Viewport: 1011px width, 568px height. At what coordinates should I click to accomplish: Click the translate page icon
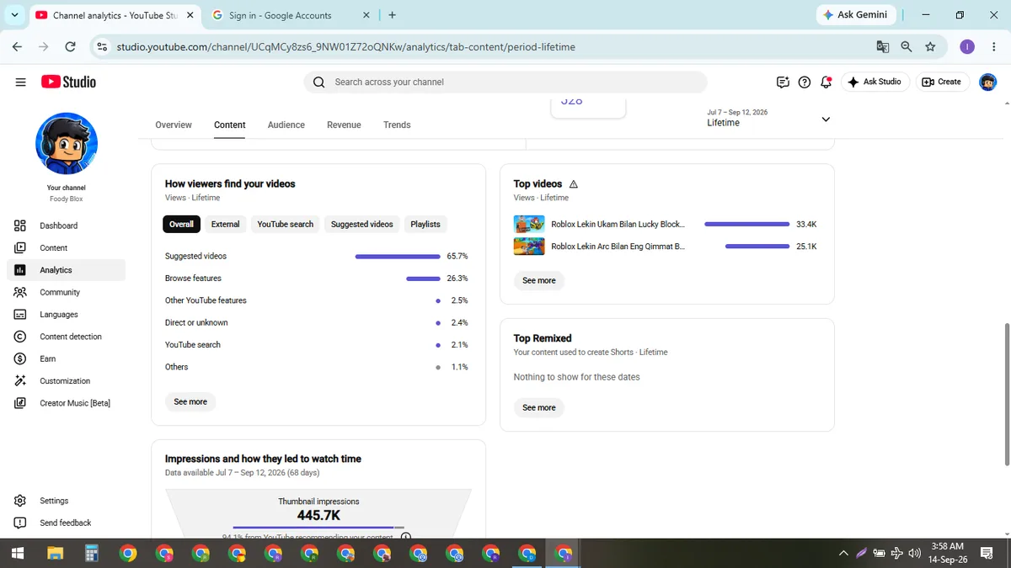(x=883, y=47)
